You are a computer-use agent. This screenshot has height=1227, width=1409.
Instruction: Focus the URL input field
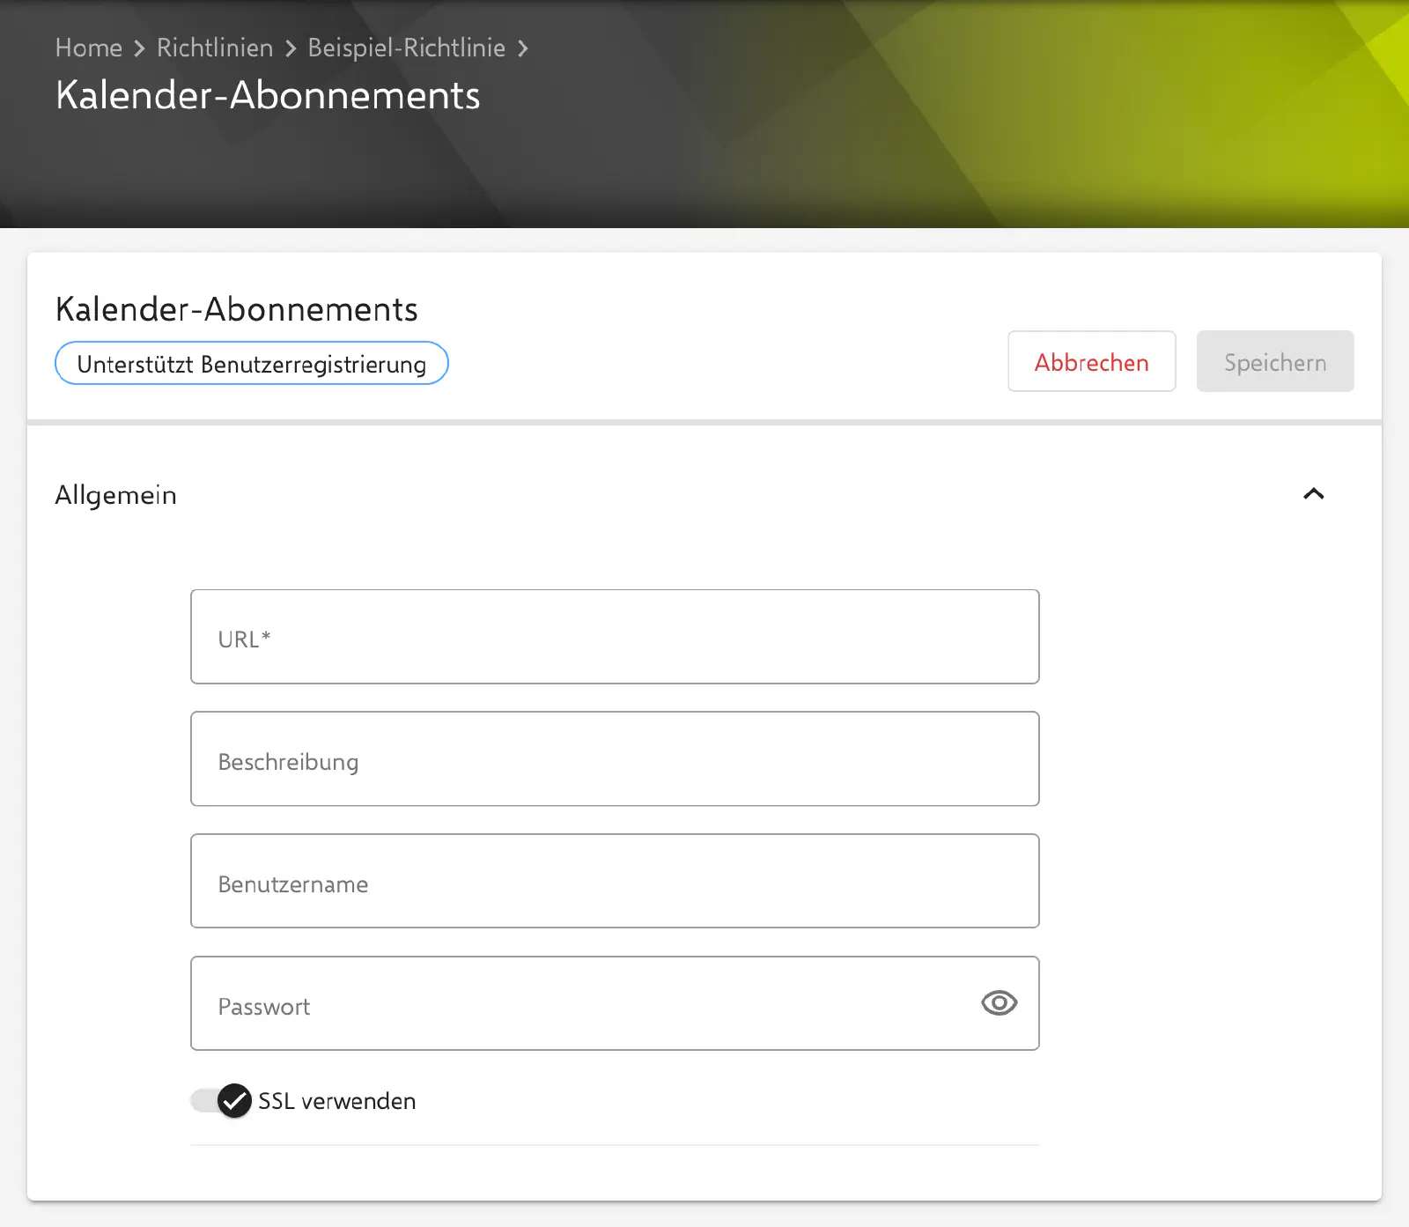pyautogui.click(x=615, y=637)
